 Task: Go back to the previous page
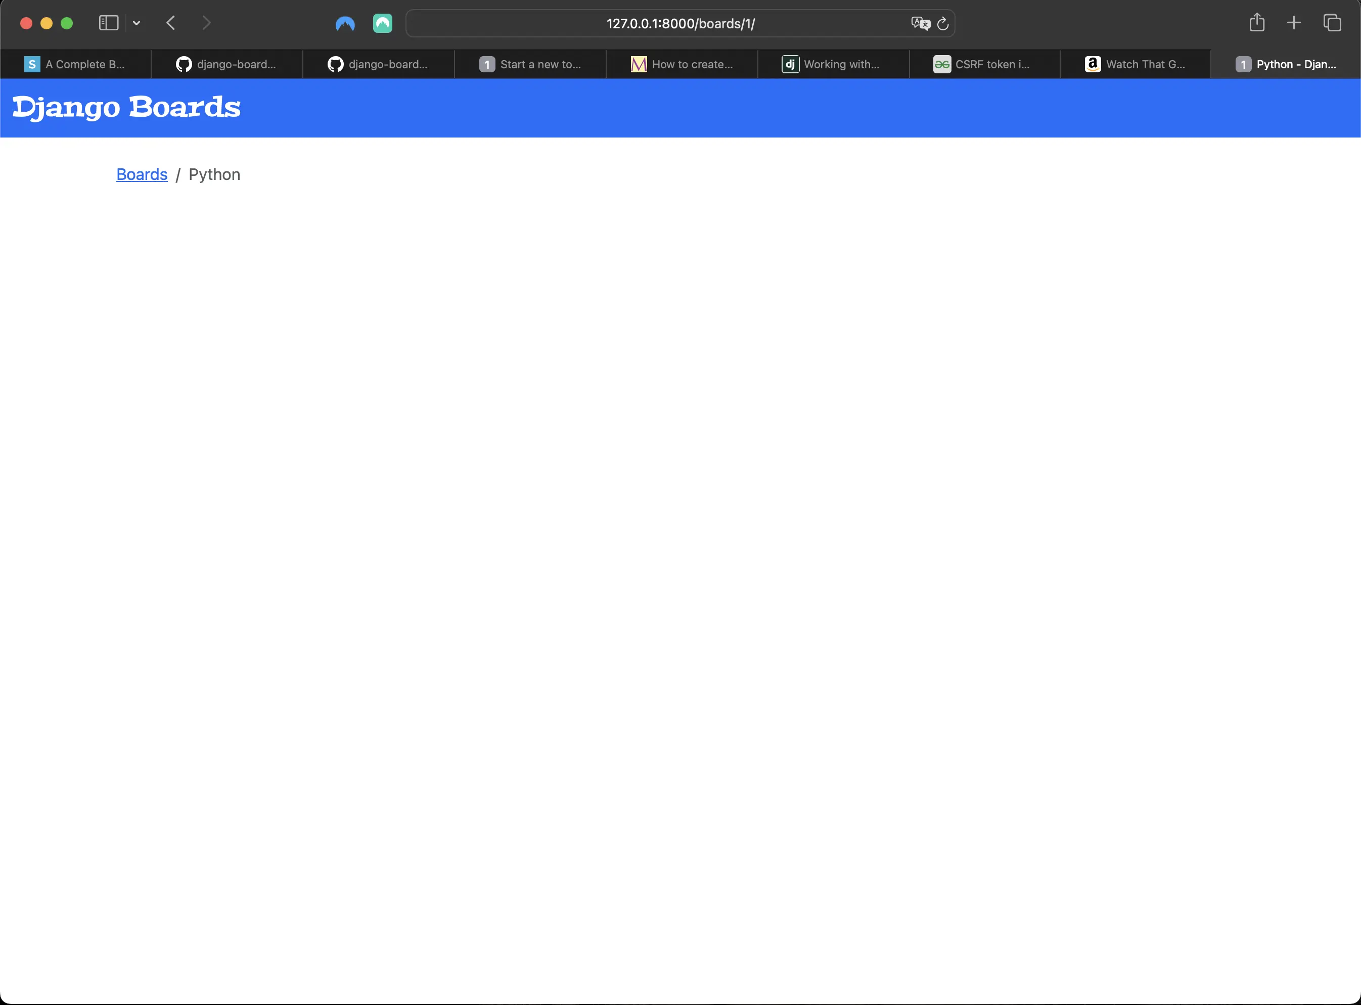pyautogui.click(x=171, y=23)
